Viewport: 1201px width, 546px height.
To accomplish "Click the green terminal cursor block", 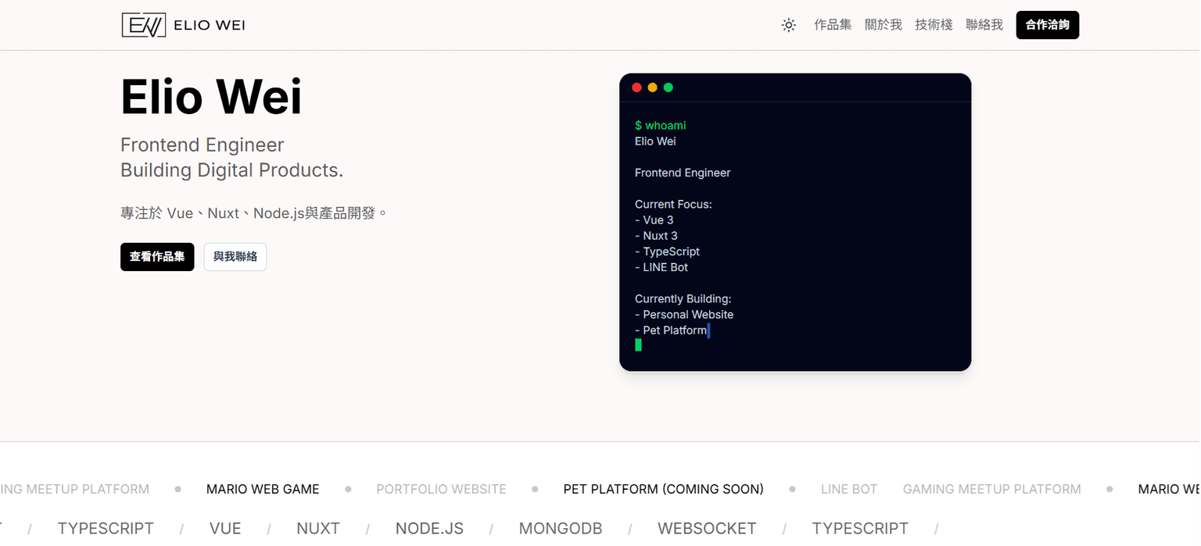I will 638,344.
